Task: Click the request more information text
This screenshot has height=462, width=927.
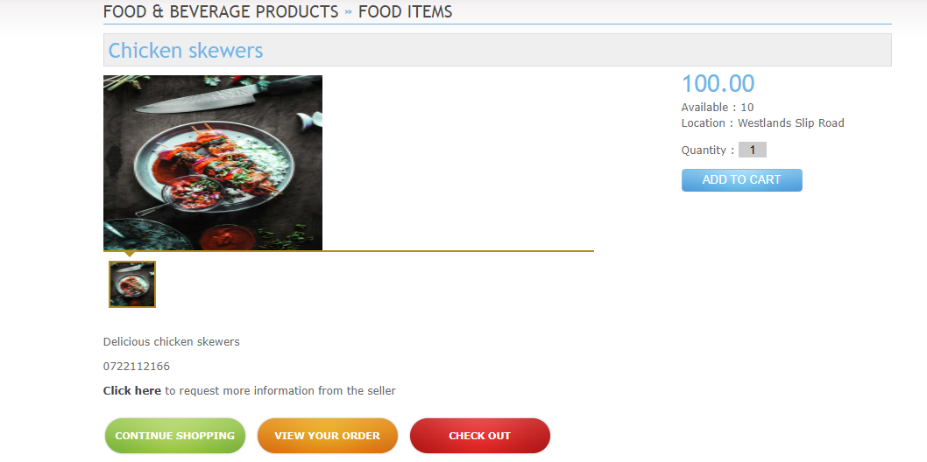Action: click(x=280, y=391)
